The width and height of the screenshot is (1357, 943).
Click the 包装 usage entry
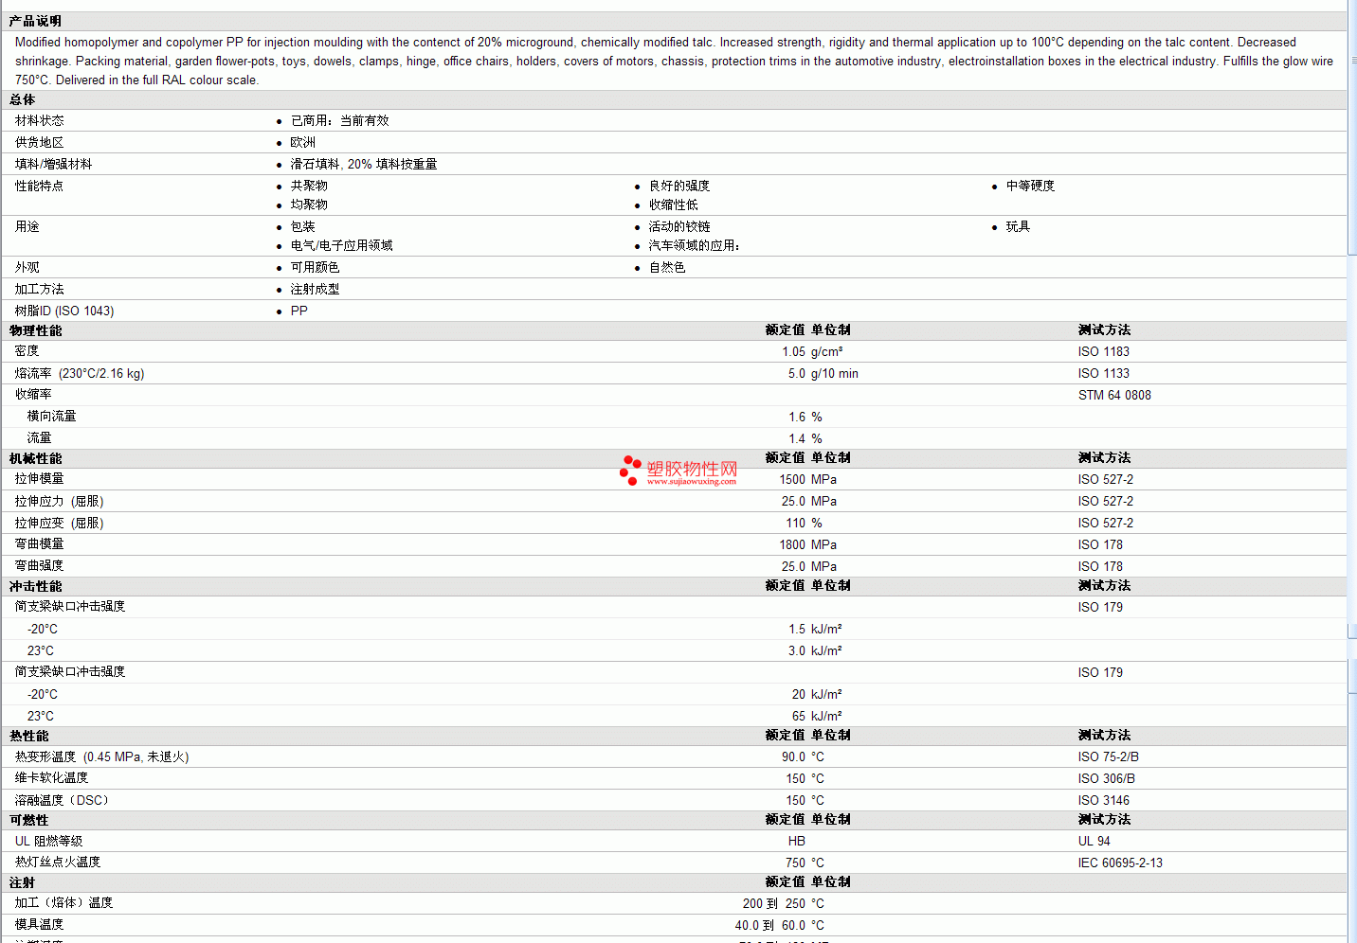pyautogui.click(x=303, y=226)
